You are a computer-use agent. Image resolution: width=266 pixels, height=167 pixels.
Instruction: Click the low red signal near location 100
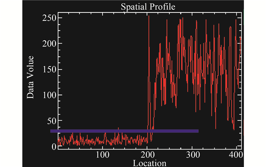pos(102,141)
